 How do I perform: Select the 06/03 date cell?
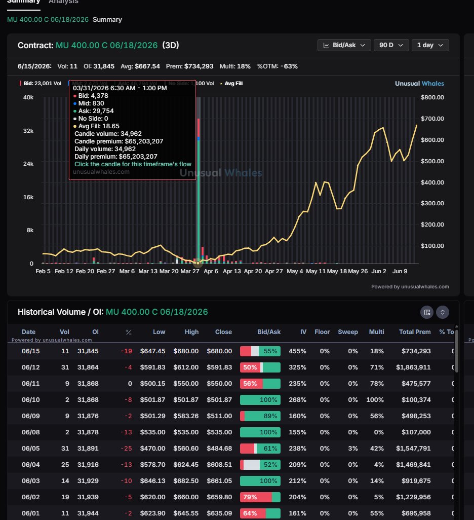point(30,481)
